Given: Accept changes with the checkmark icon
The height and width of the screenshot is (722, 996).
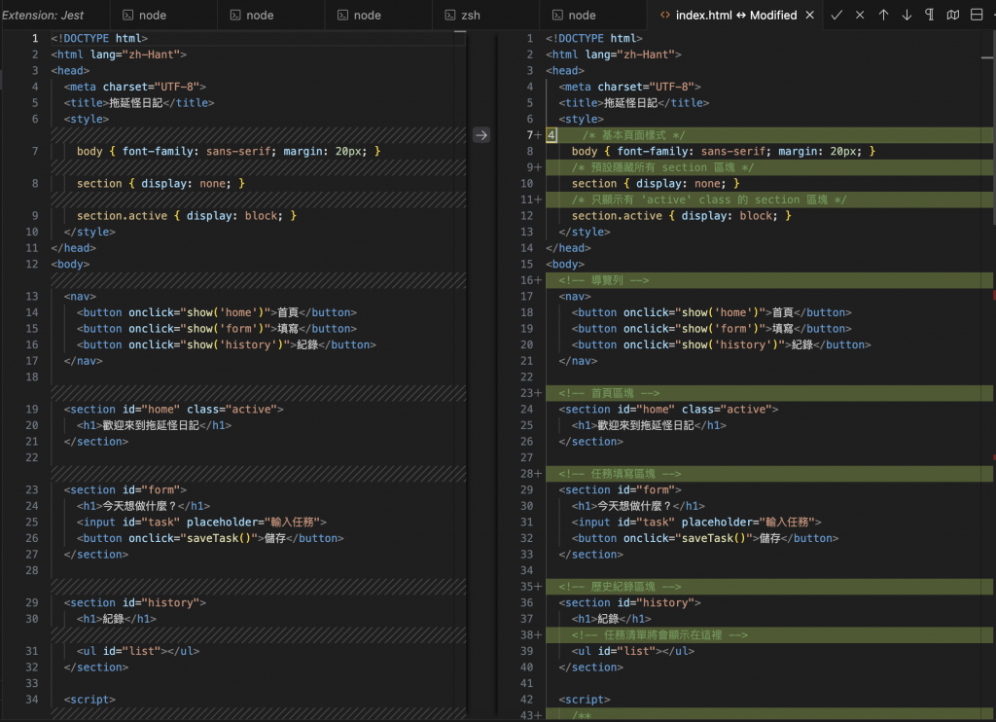Looking at the screenshot, I should click(x=836, y=15).
